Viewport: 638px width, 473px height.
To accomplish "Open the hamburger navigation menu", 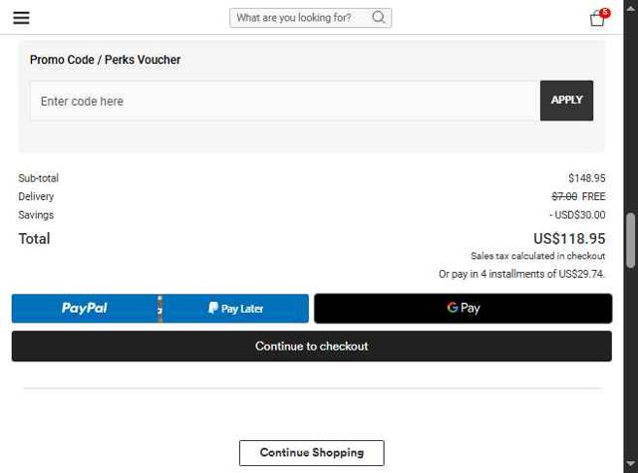I will coord(21,18).
